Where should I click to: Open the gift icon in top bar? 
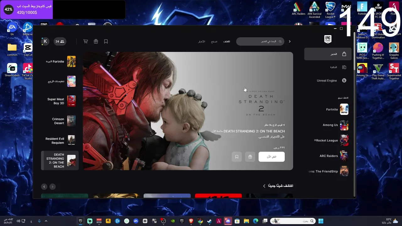96,41
